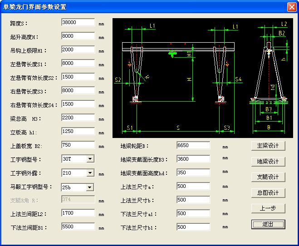
Task: Click the 左悬臂长度S1 field
Action: click(78, 64)
